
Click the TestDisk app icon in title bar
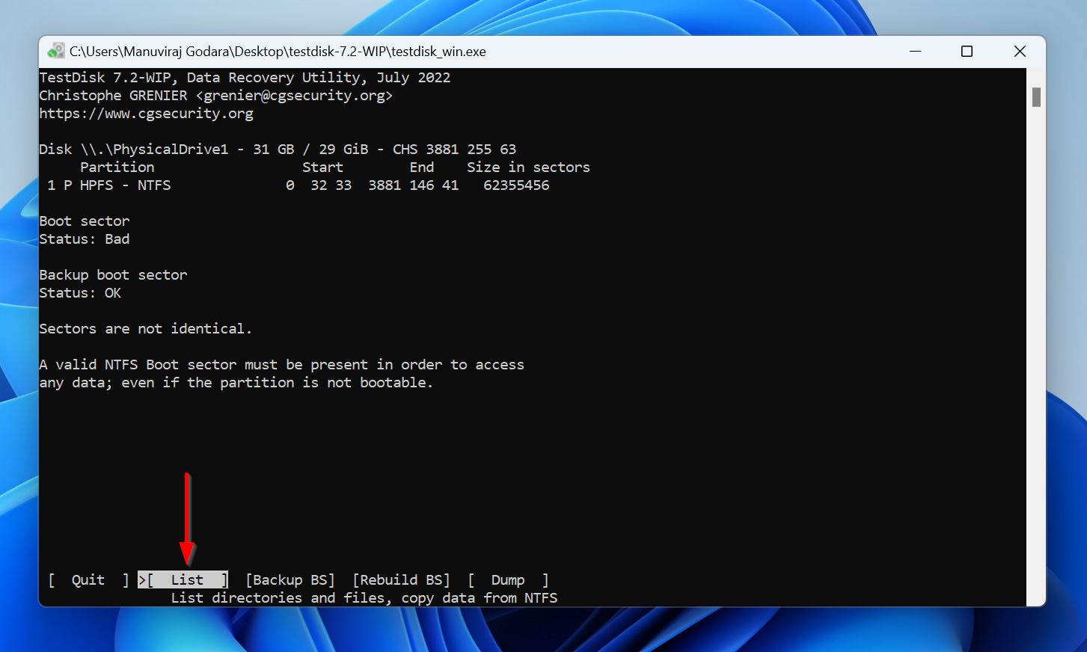pyautogui.click(x=55, y=52)
